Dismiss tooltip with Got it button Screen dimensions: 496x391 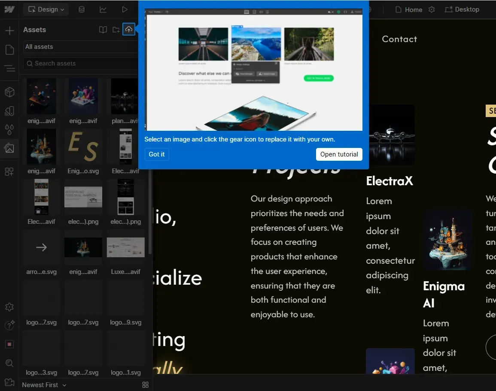point(157,154)
